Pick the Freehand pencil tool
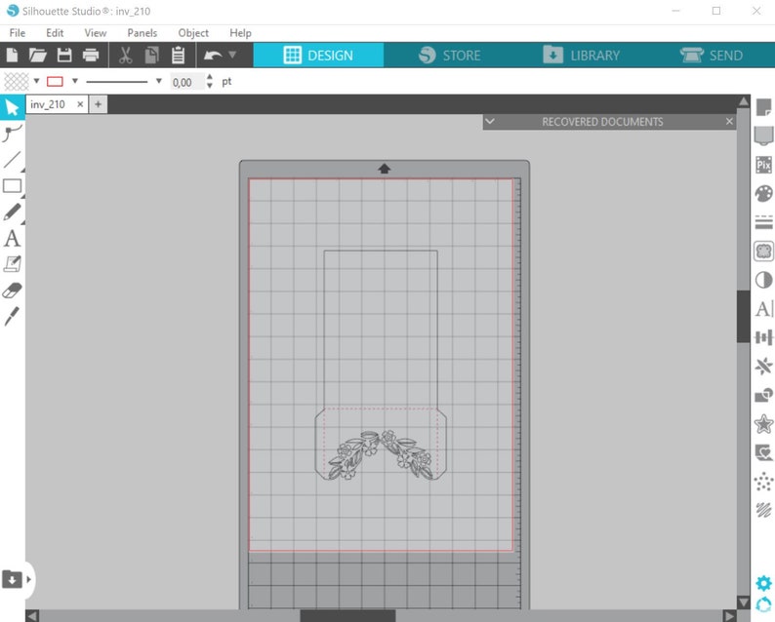Screen dimensions: 775x622 pyautogui.click(x=12, y=213)
